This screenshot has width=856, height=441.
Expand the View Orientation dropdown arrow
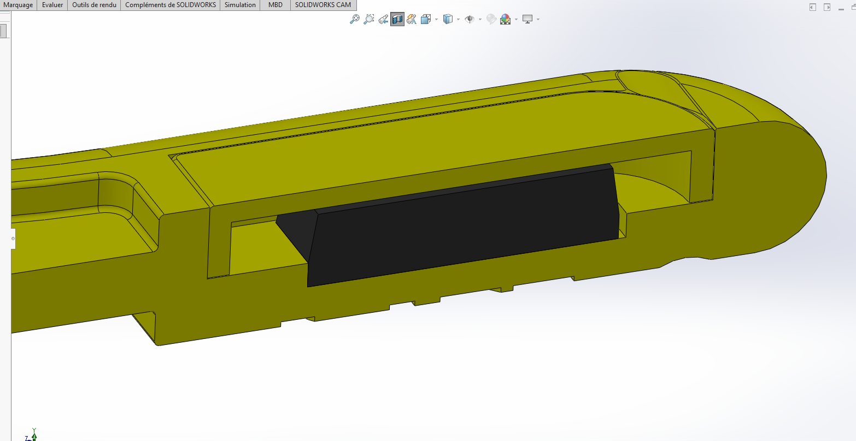click(437, 20)
